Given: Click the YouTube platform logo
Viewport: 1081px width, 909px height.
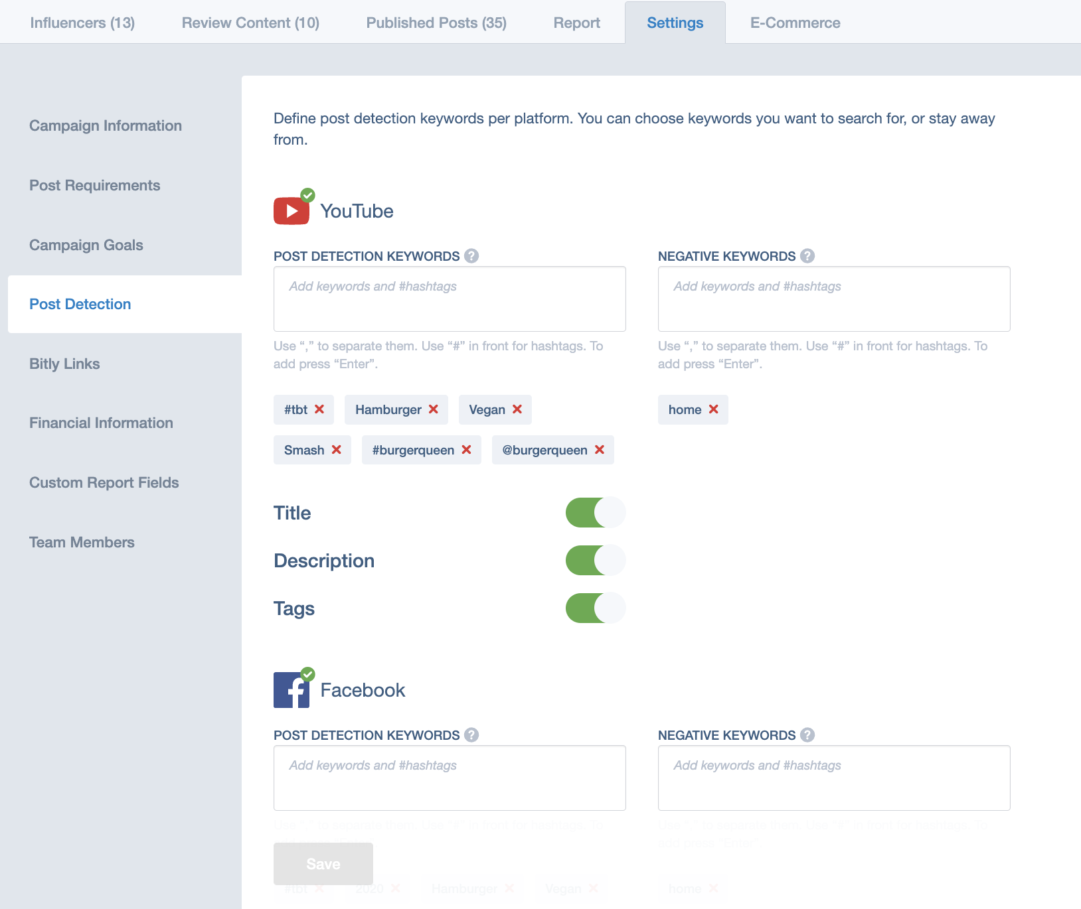Looking at the screenshot, I should (291, 211).
